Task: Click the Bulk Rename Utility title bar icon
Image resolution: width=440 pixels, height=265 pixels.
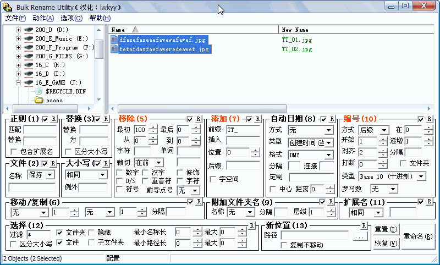Action: point(8,7)
